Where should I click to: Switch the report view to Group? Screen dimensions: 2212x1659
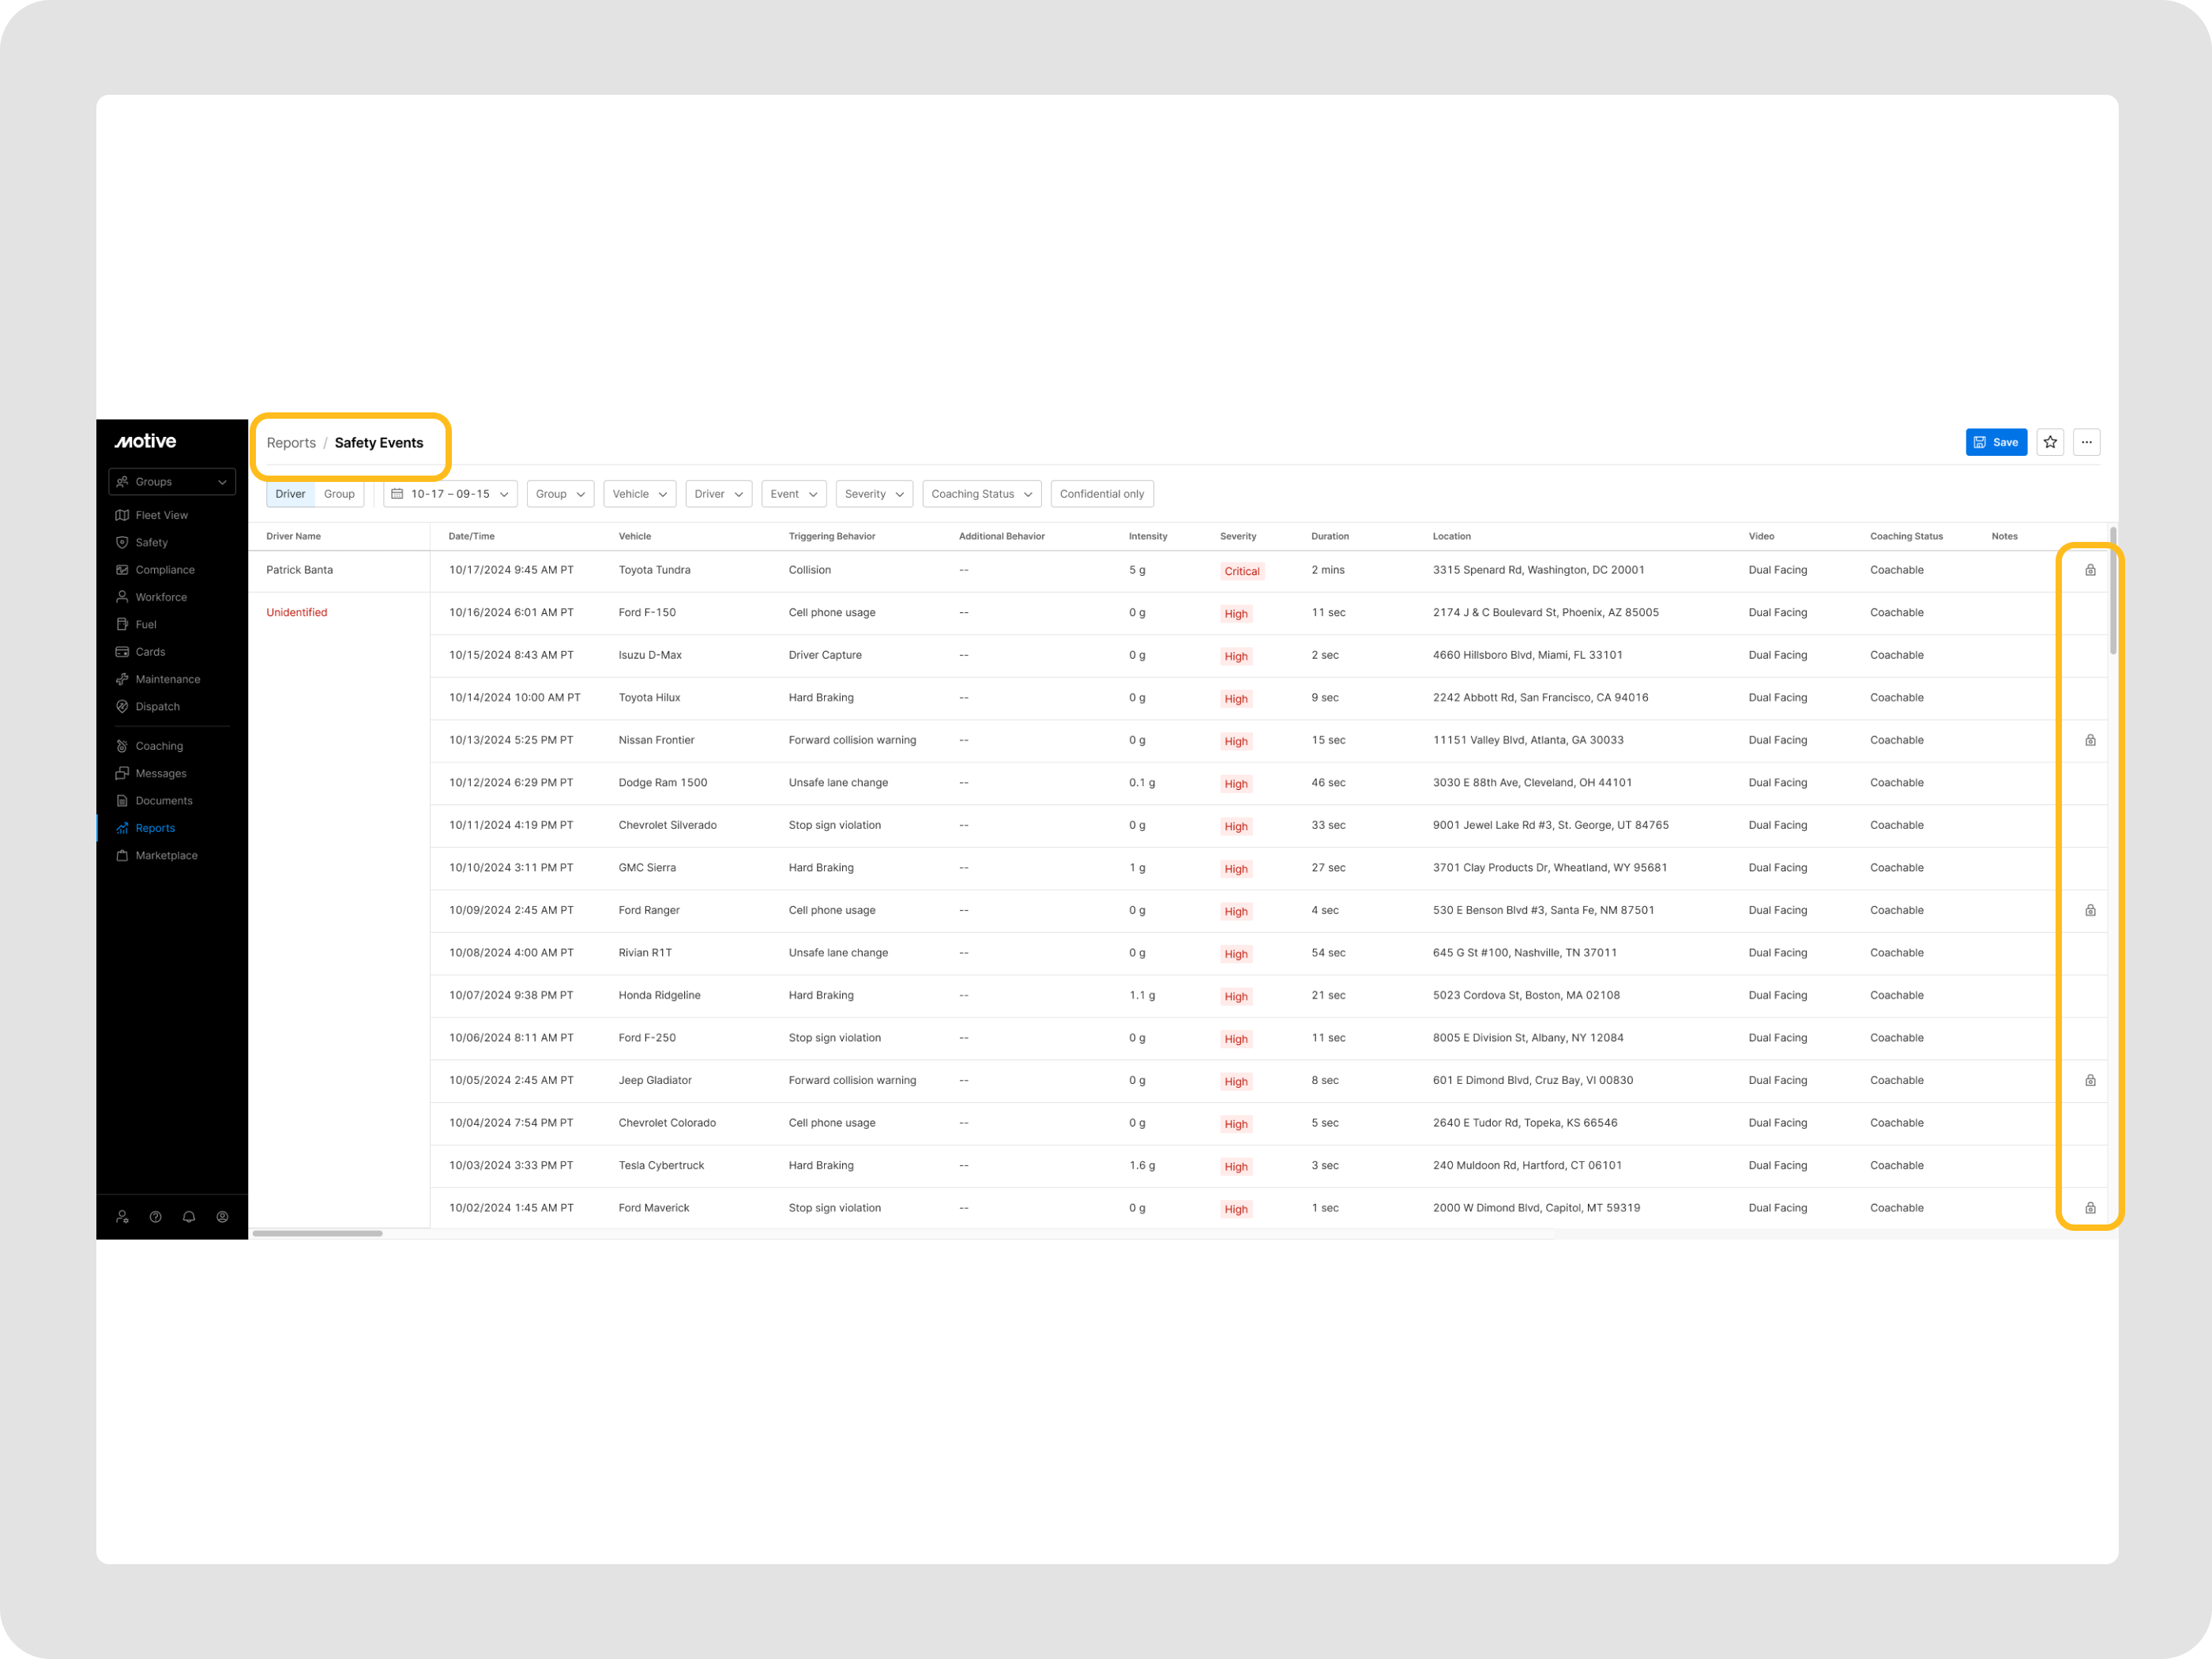339,493
